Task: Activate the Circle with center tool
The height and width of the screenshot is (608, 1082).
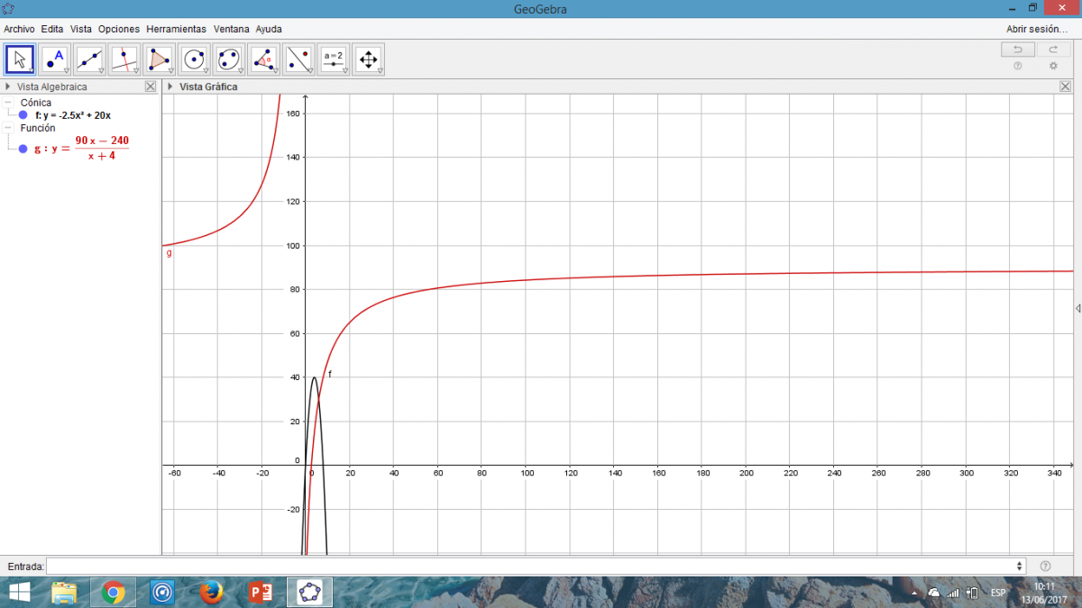Action: 194,59
